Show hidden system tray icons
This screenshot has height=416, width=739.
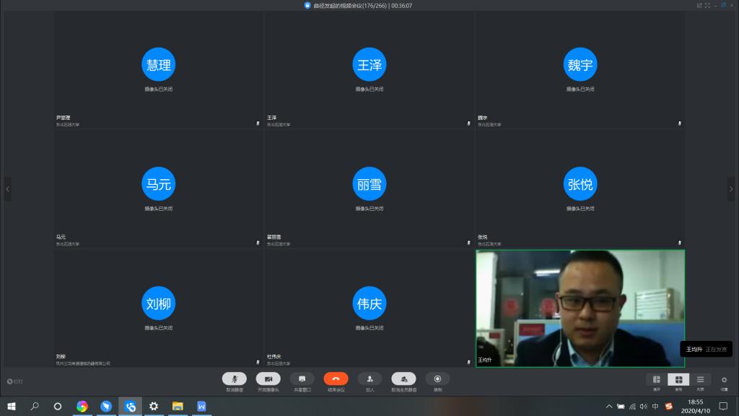(609, 407)
